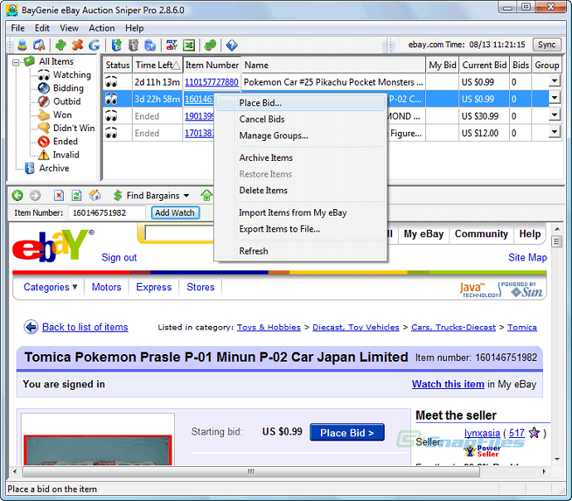Click the star icon beside seller rating 517
The image size is (572, 501).
tap(534, 433)
